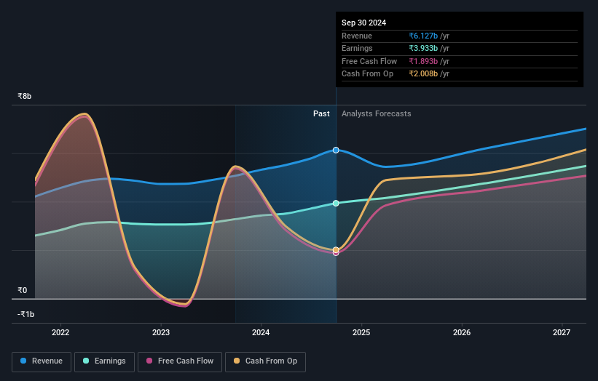
Task: Click the Sep 30 2024 tooltip date
Action: [x=364, y=23]
